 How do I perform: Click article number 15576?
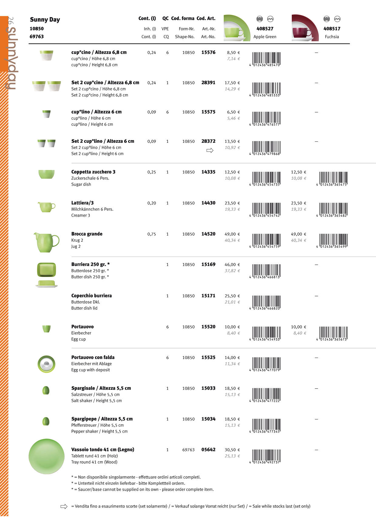coord(208,52)
